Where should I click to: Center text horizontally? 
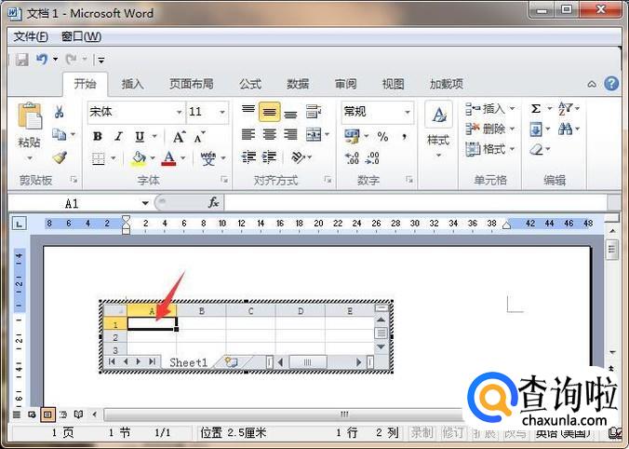coord(270,134)
